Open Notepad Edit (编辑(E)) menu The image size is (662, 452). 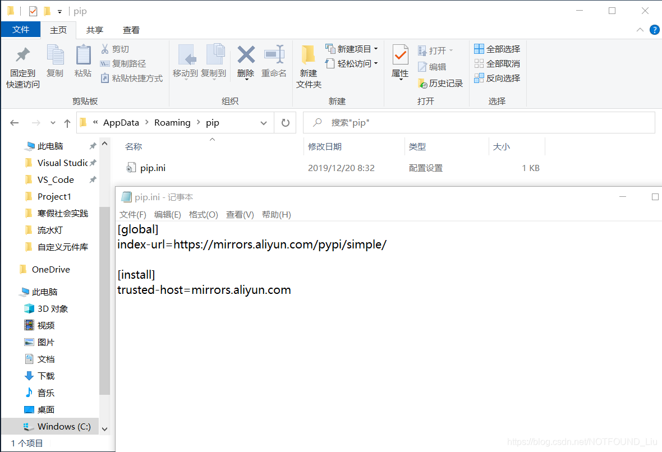coord(168,214)
